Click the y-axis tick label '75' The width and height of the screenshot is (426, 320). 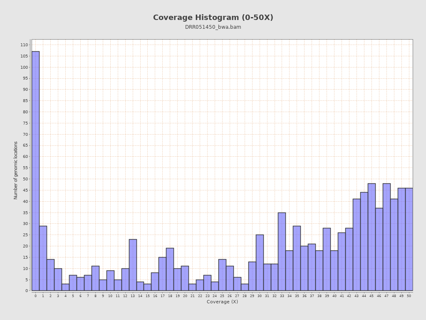[25, 123]
